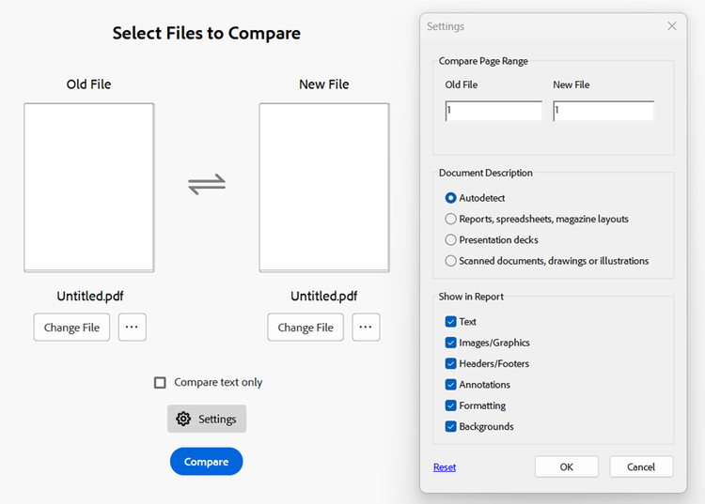Click the Old File page thumbnail
Viewport: 705px width, 504px height.
[x=89, y=188]
